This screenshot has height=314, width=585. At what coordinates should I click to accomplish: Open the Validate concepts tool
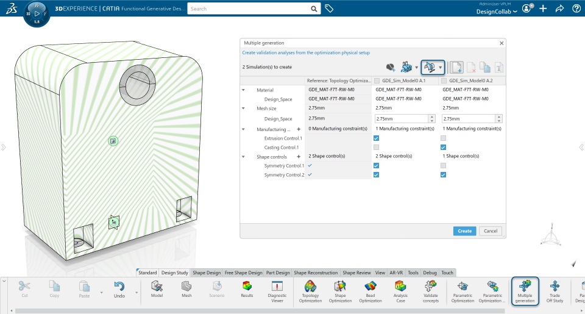(x=431, y=291)
